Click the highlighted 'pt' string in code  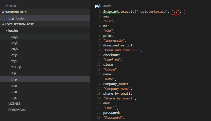click(x=175, y=12)
